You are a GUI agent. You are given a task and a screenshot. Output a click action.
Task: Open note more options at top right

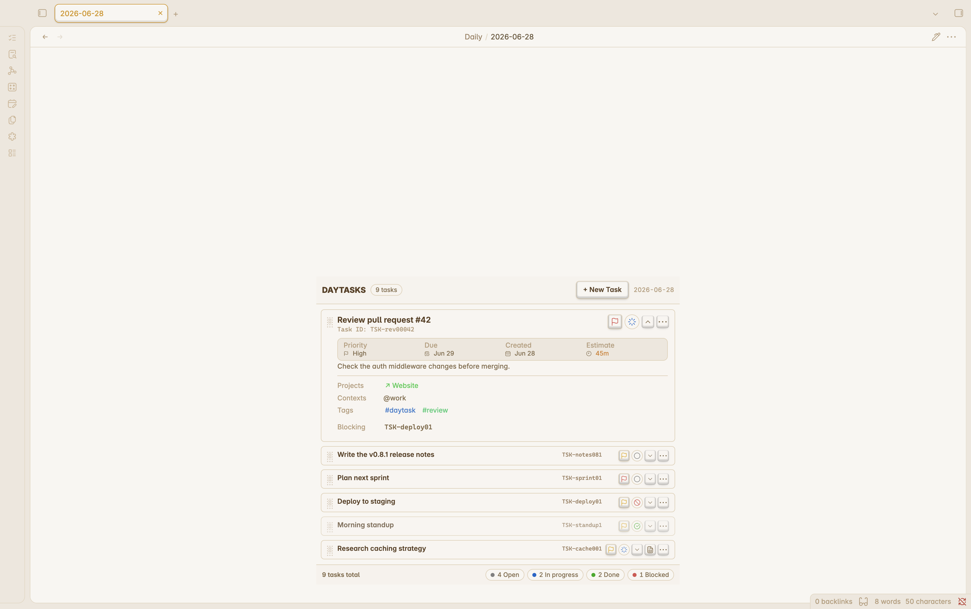951,37
